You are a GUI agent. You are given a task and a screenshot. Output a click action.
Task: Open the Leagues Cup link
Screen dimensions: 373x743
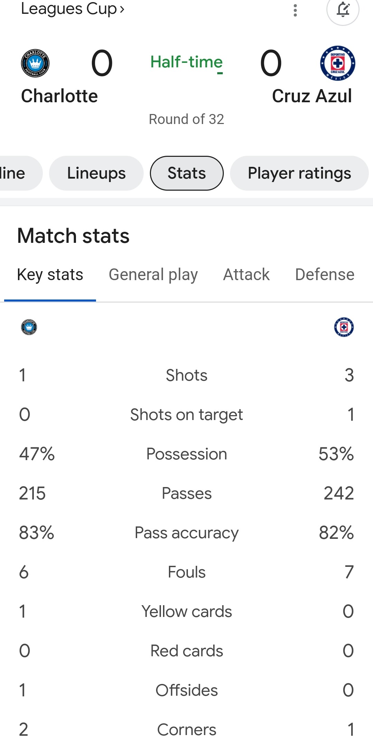(x=73, y=9)
